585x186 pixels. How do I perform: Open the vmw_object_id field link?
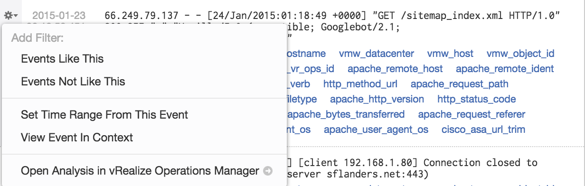[x=520, y=54]
